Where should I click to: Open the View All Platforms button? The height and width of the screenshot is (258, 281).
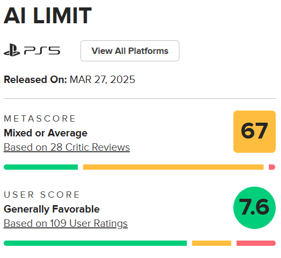pyautogui.click(x=130, y=51)
